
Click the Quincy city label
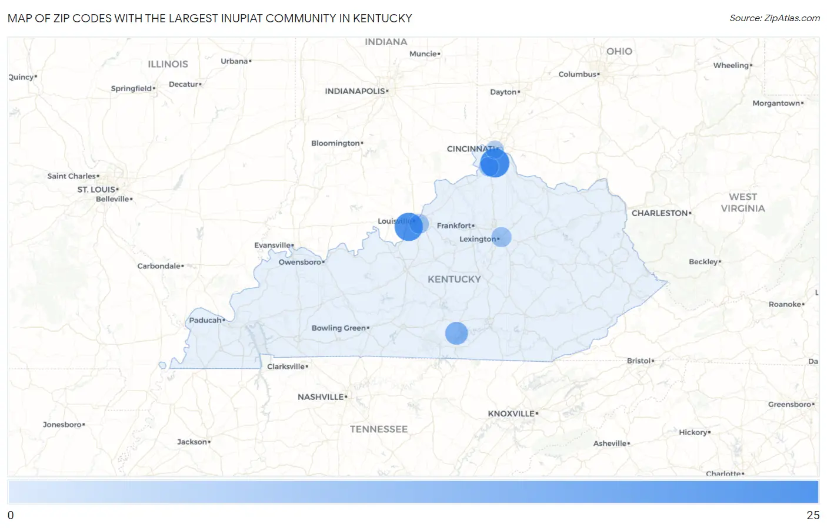21,77
